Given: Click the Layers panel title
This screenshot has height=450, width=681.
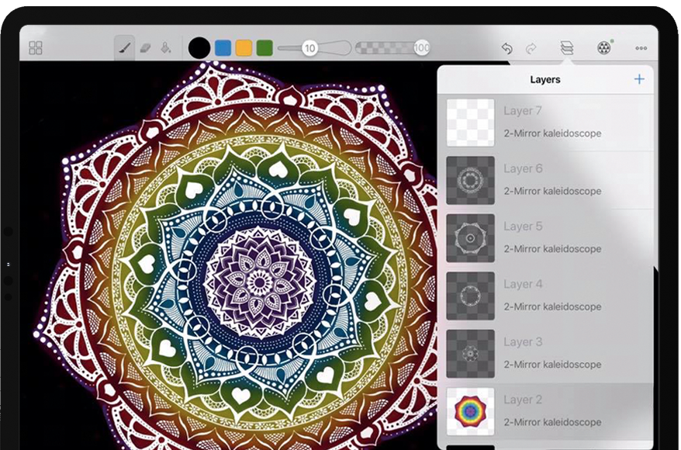Looking at the screenshot, I should pyautogui.click(x=545, y=79).
